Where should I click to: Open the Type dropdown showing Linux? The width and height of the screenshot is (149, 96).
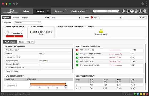tap(65, 18)
